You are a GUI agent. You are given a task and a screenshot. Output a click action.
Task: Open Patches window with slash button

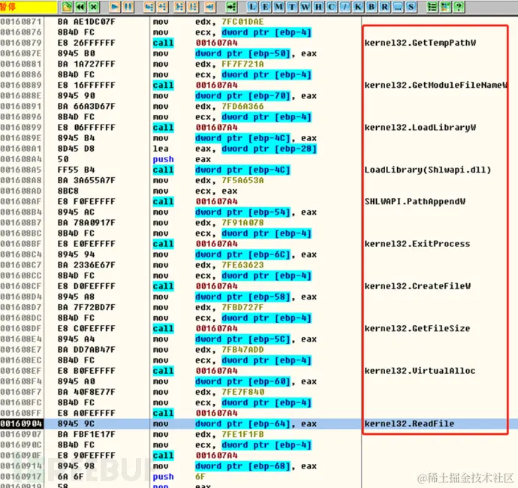tap(345, 7)
